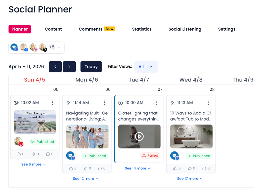Click See 17 more under Wednesday's column
Screen dimensions: 254x191
coord(190,179)
